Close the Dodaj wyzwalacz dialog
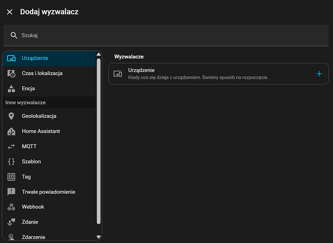The height and width of the screenshot is (243, 333). 10,12
